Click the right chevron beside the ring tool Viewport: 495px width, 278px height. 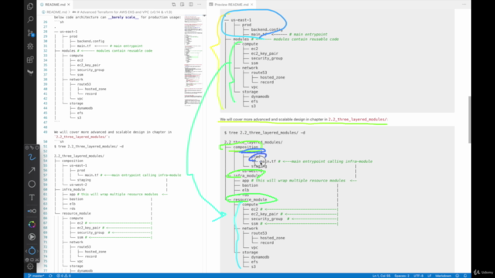click(38, 251)
